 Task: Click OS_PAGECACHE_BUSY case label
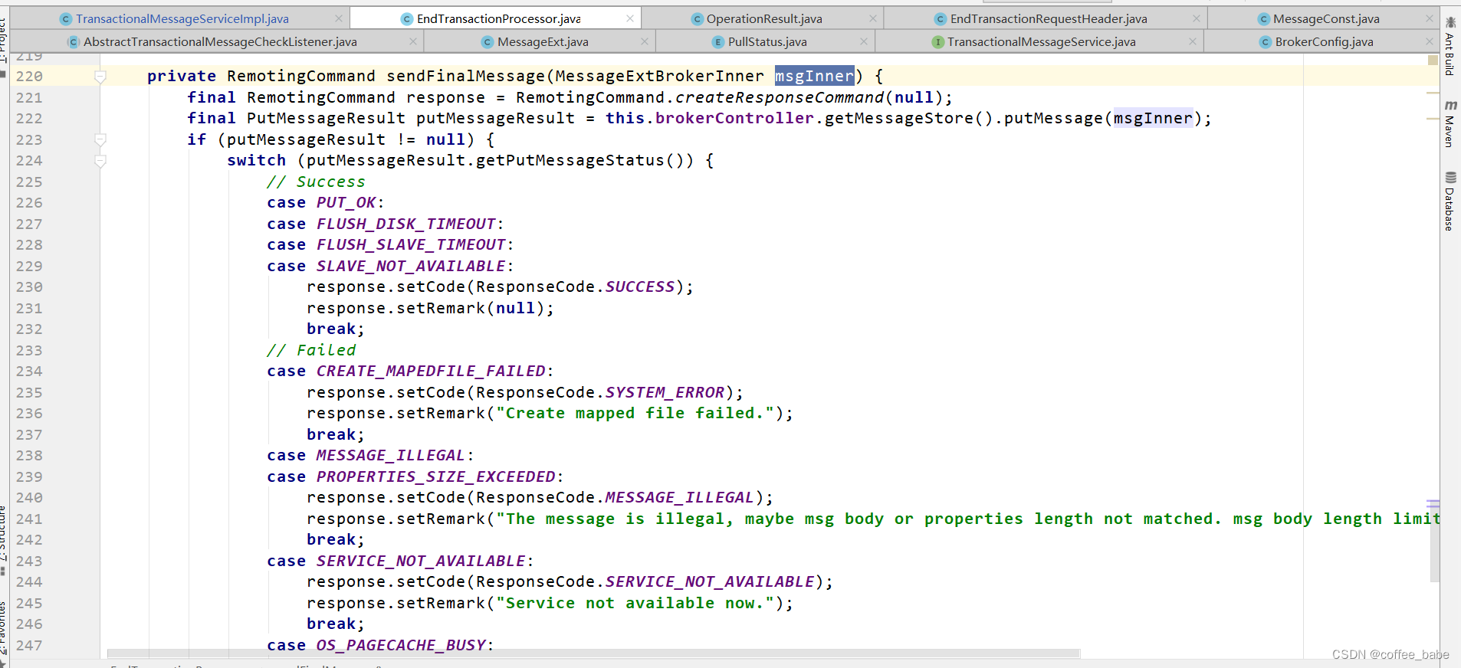point(401,645)
